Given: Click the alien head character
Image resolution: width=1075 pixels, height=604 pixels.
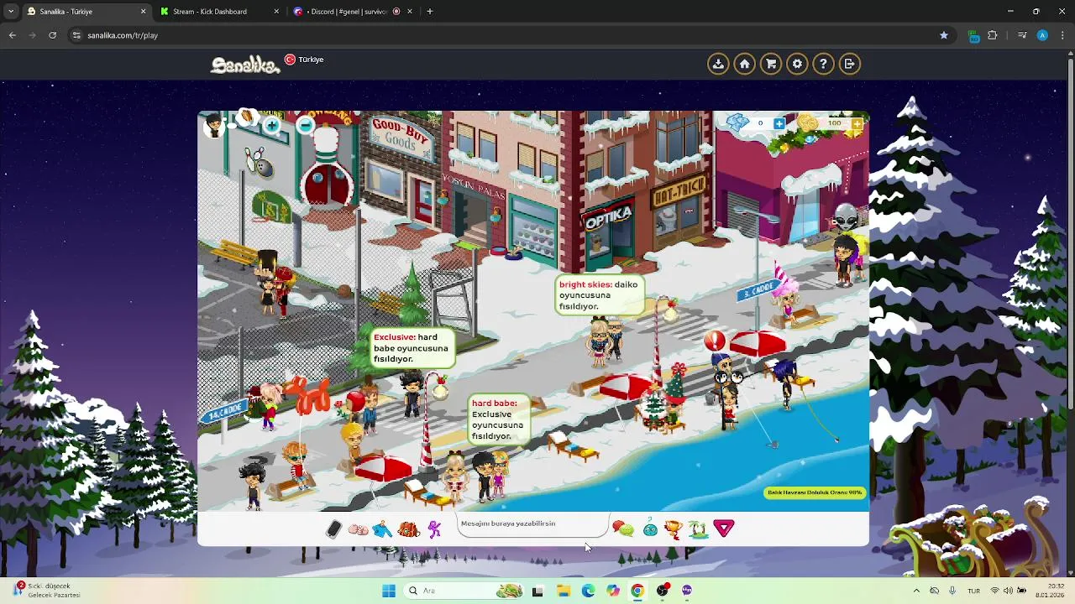Looking at the screenshot, I should coord(846,216).
